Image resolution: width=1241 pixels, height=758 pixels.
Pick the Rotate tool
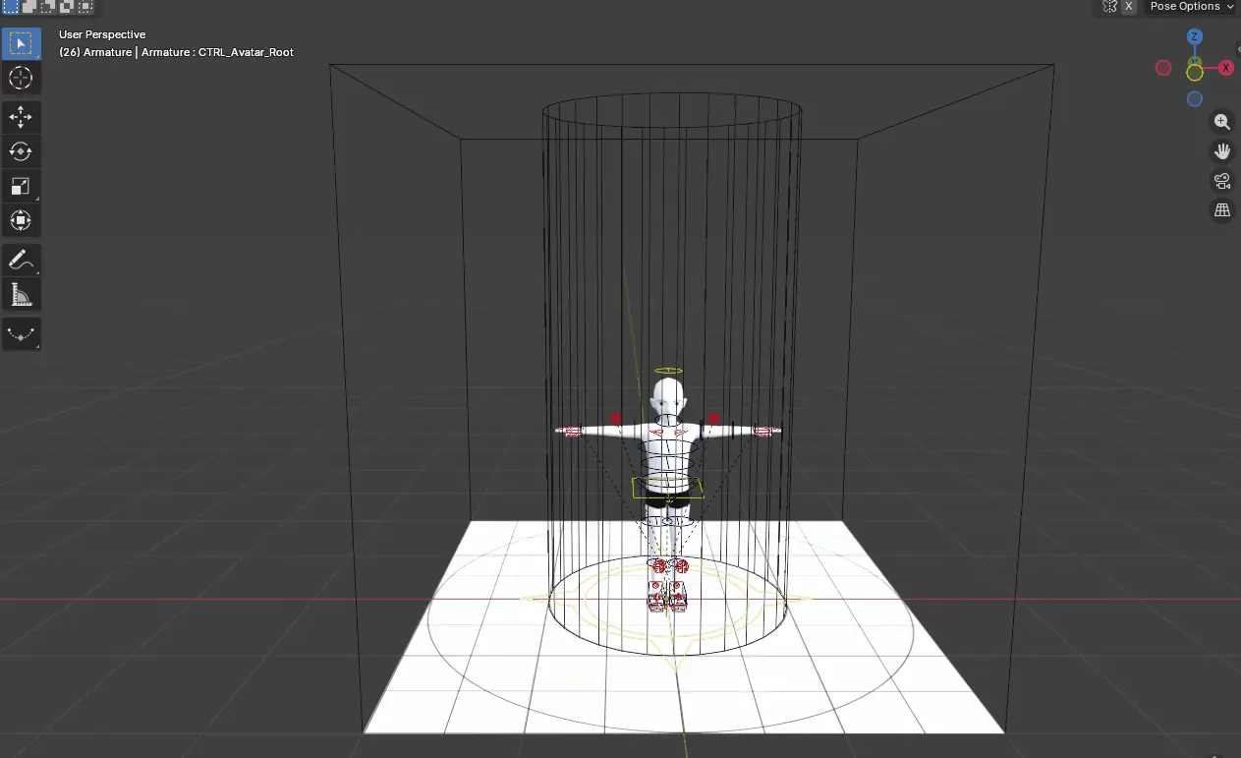(21, 151)
